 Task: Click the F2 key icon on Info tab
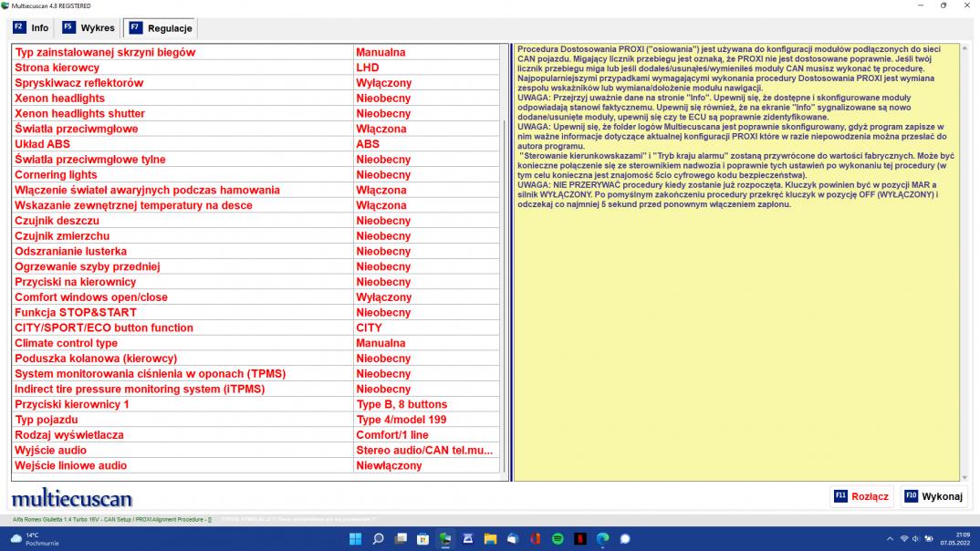19,27
